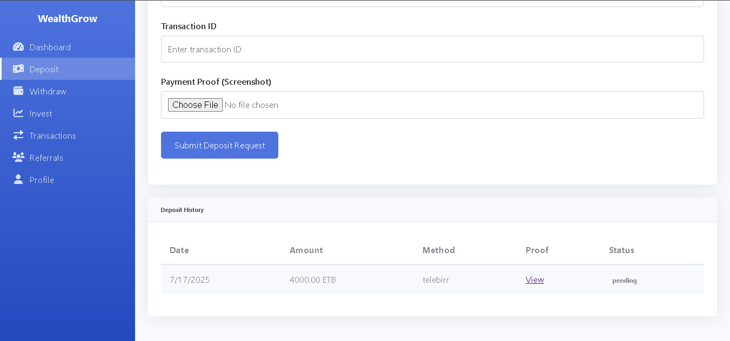
Task: Submit Deposit Request button
Action: tap(219, 145)
